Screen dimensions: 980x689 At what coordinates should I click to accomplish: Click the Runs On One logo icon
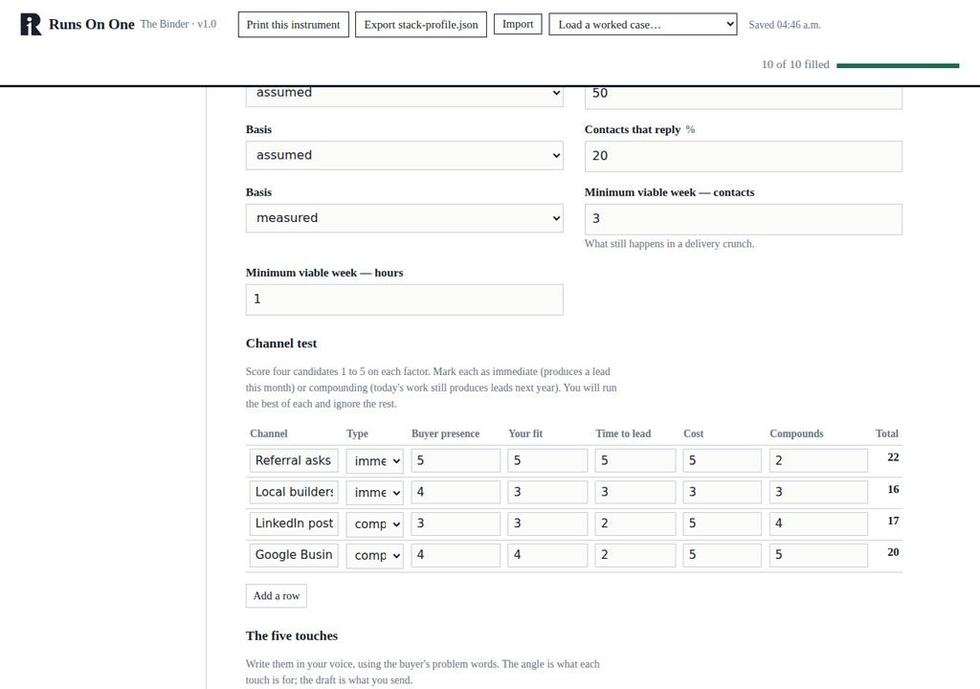(31, 24)
